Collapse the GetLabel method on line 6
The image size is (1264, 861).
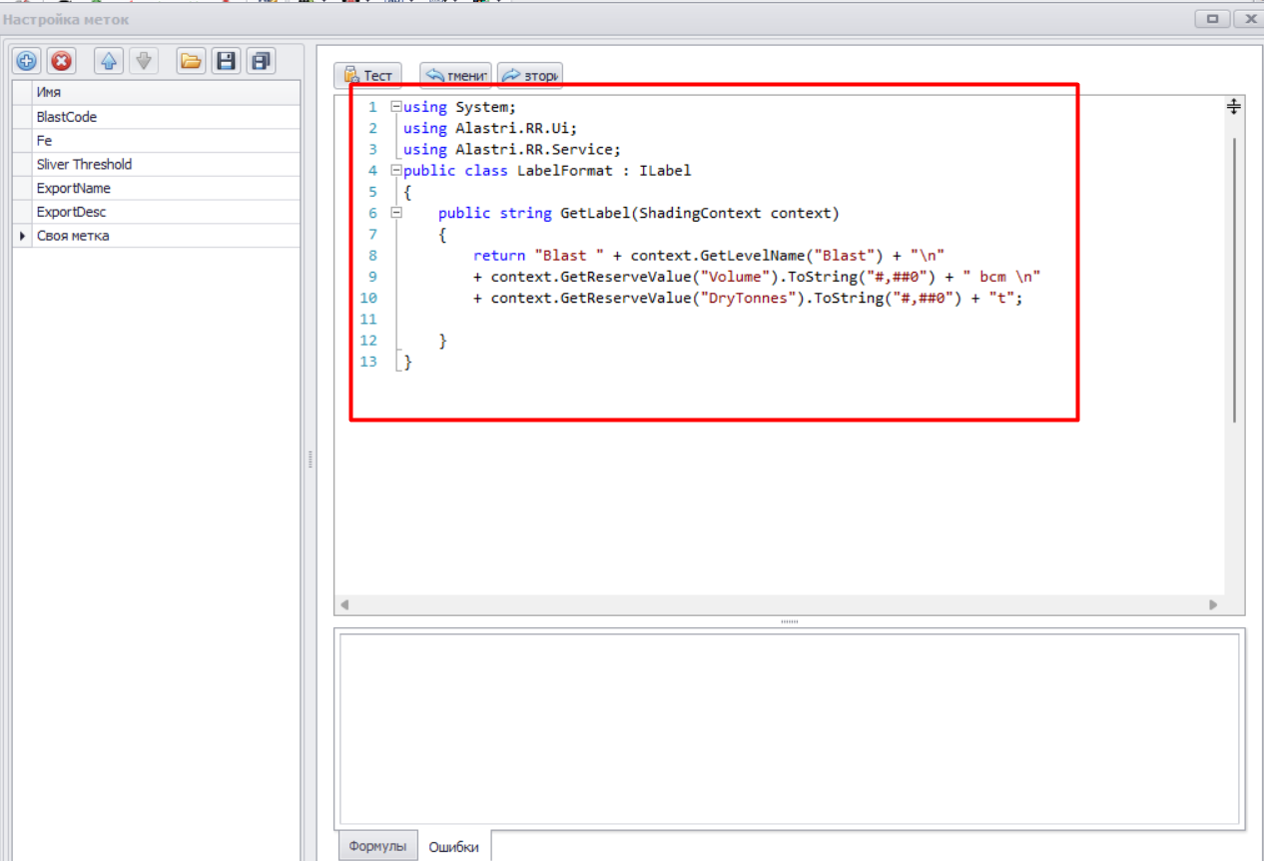(x=396, y=213)
